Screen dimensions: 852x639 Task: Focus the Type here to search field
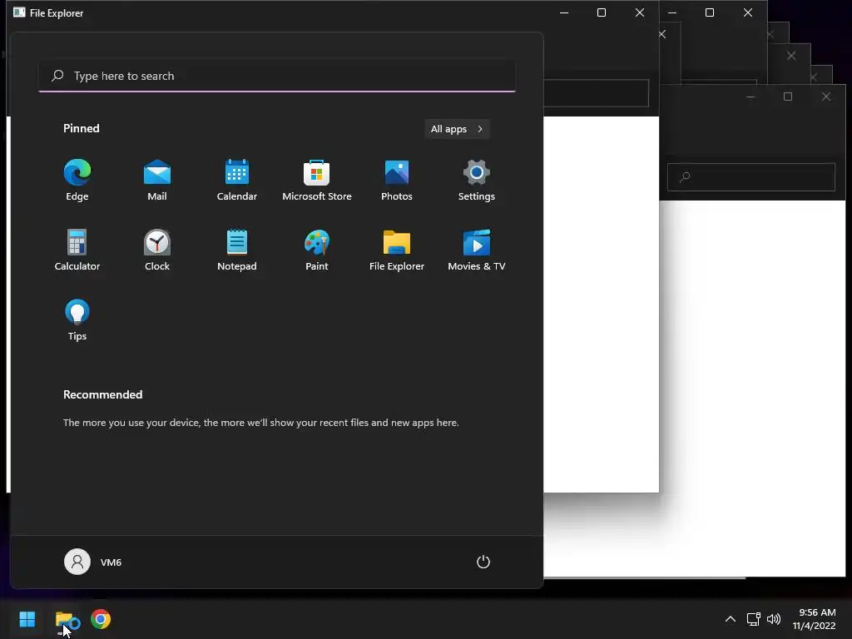tap(277, 76)
